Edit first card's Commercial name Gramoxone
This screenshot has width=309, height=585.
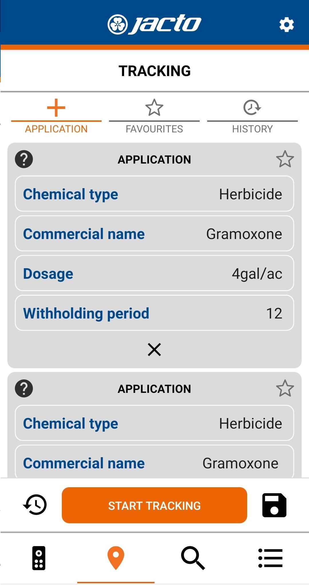(154, 234)
